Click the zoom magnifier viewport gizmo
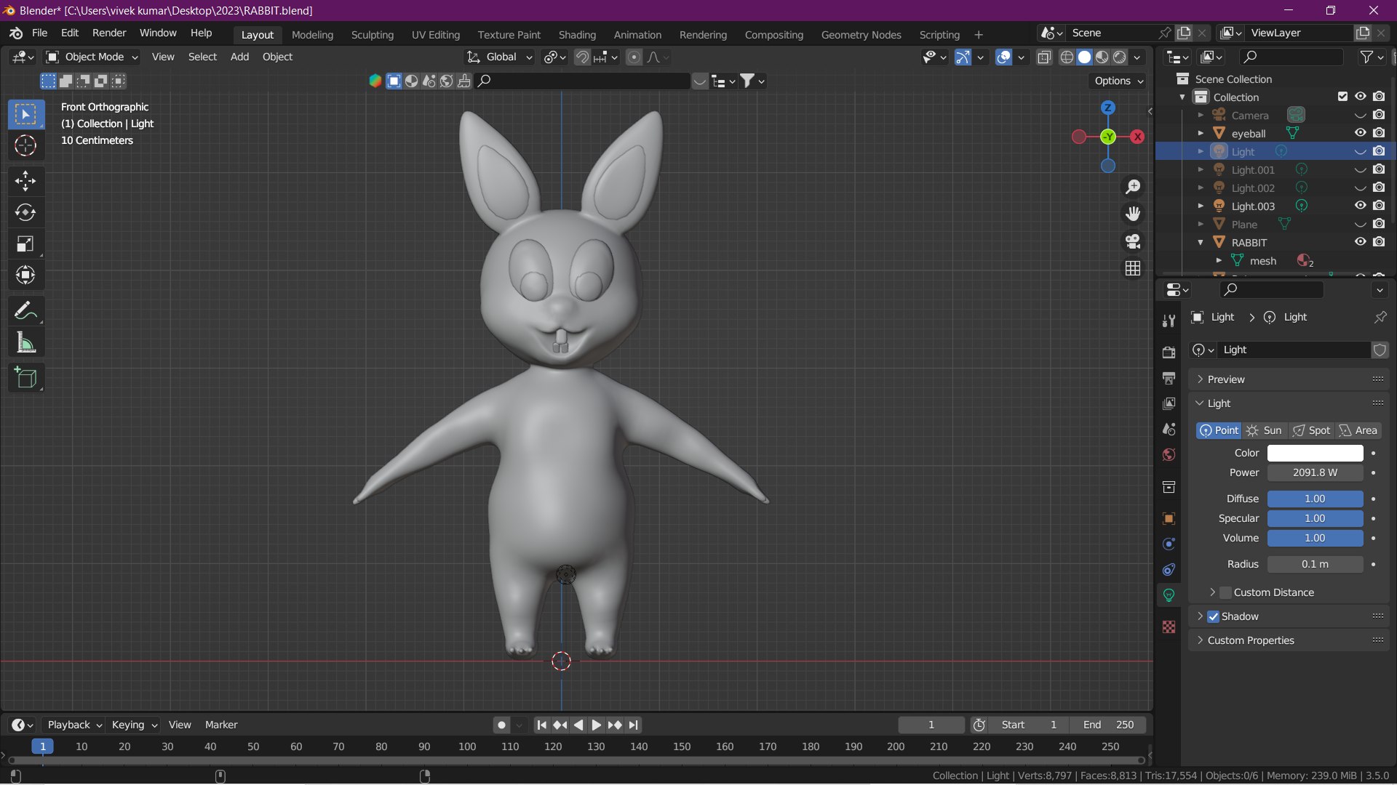The width and height of the screenshot is (1397, 785). 1133,187
